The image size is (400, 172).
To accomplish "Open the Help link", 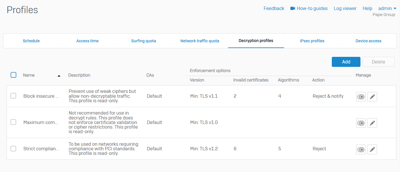I will click(367, 9).
